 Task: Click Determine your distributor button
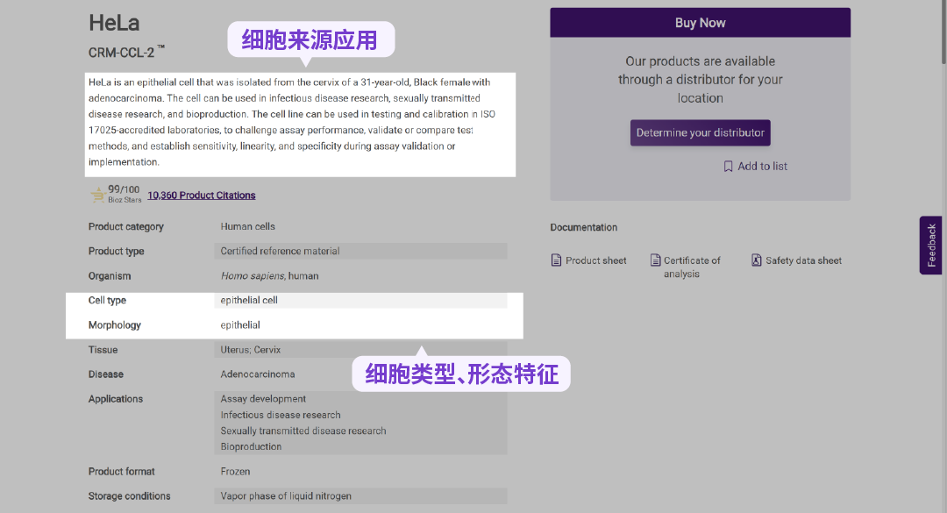tap(700, 132)
